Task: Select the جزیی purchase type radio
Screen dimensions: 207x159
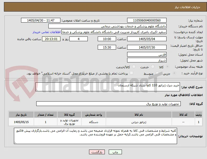Action: tap(174, 73)
